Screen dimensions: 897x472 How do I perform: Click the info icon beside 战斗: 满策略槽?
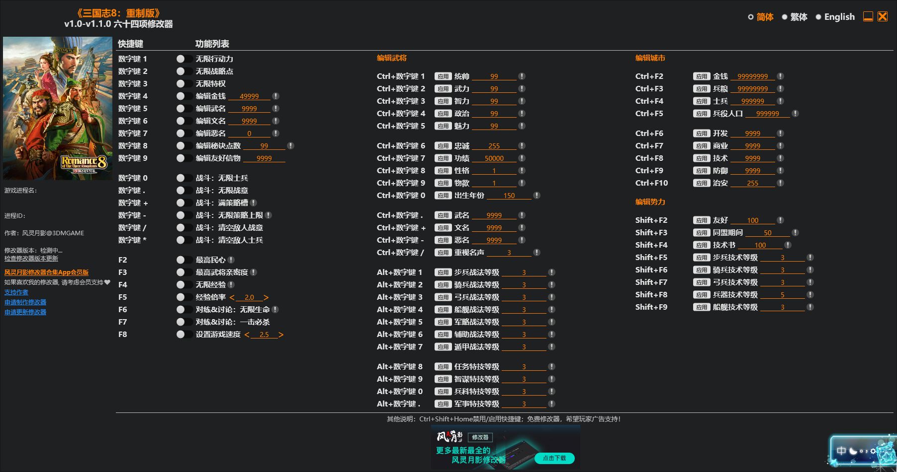click(254, 203)
